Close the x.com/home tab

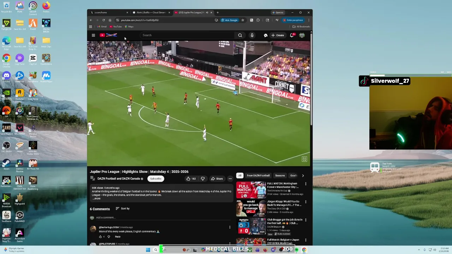[127, 12]
